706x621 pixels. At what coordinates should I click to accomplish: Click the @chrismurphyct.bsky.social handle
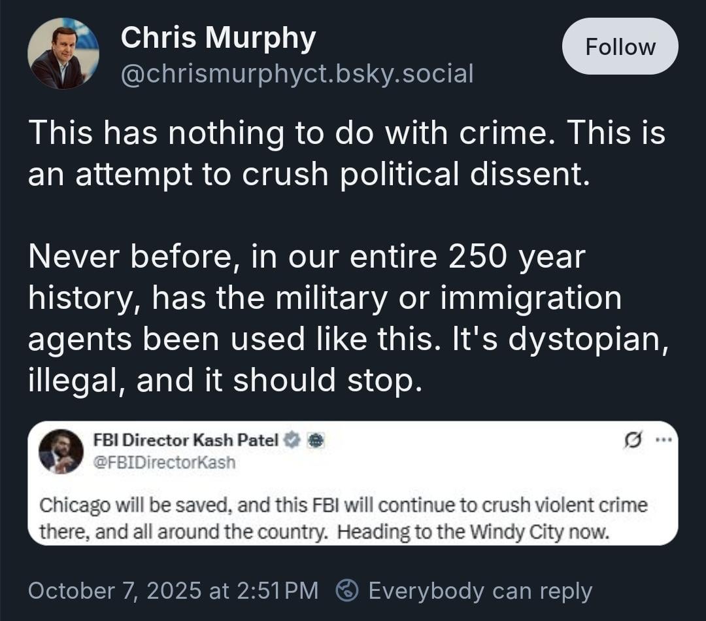point(297,75)
